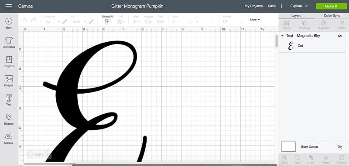Expand the More toolbar options
This screenshot has height=166, width=349.
[x=255, y=20]
